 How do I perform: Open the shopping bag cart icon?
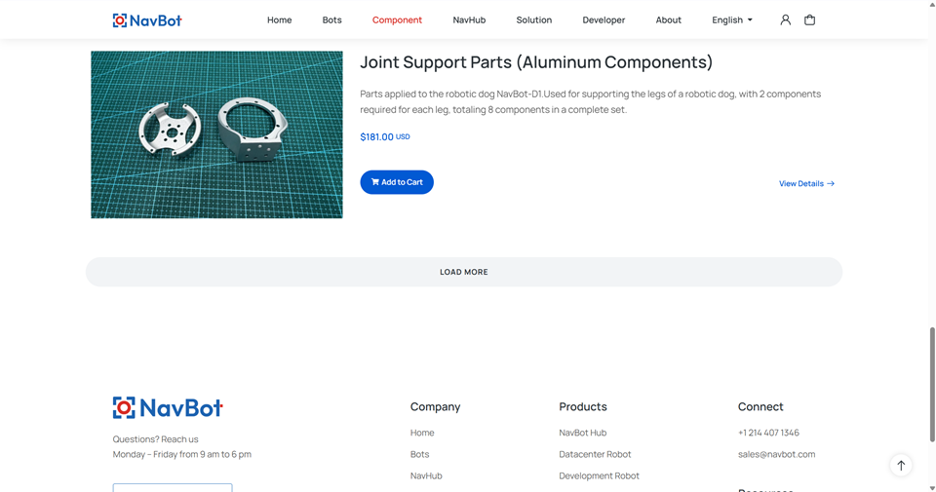(x=809, y=19)
